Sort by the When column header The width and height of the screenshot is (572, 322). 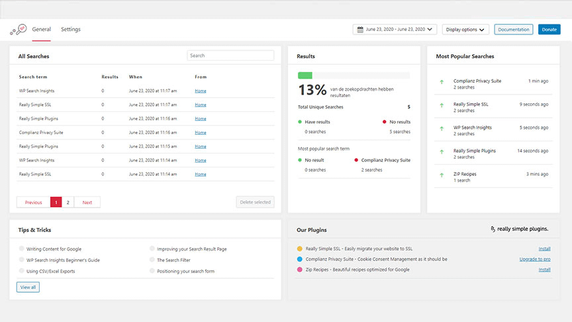(x=135, y=77)
